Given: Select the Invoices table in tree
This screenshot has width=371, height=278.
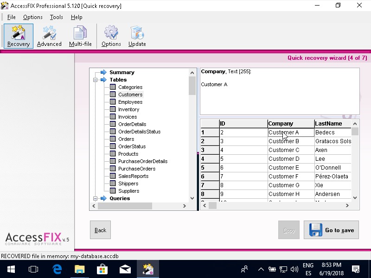Looking at the screenshot, I should [128, 117].
